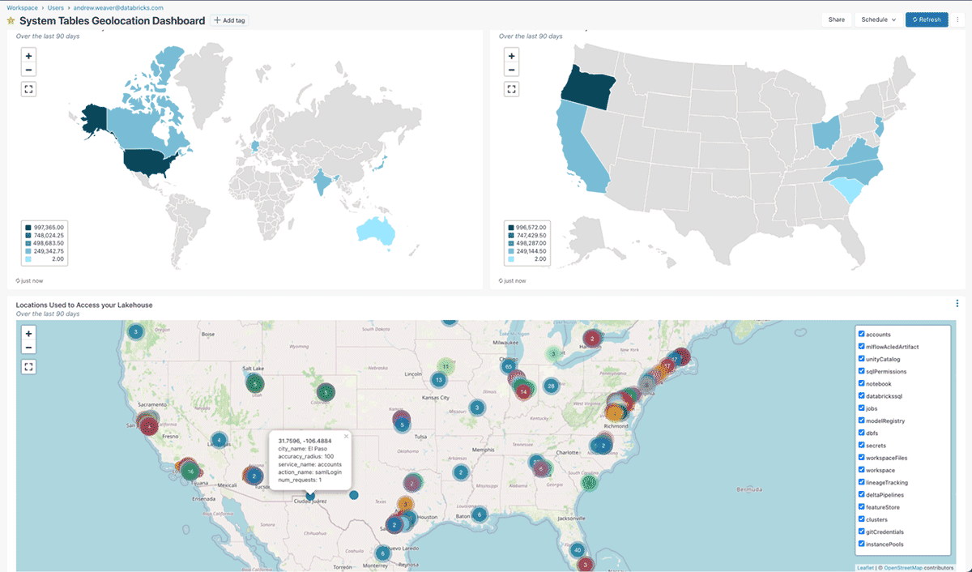Zoom in on the US states map
972x572 pixels.
coord(511,57)
